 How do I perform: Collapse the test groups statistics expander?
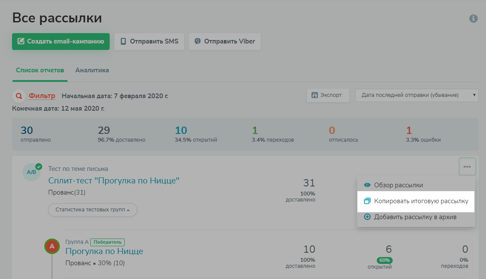tap(92, 210)
